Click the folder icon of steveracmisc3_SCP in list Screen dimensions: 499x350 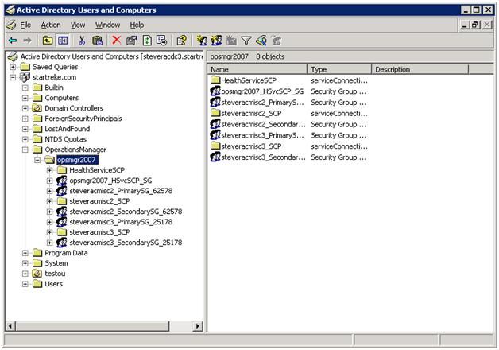coord(215,146)
